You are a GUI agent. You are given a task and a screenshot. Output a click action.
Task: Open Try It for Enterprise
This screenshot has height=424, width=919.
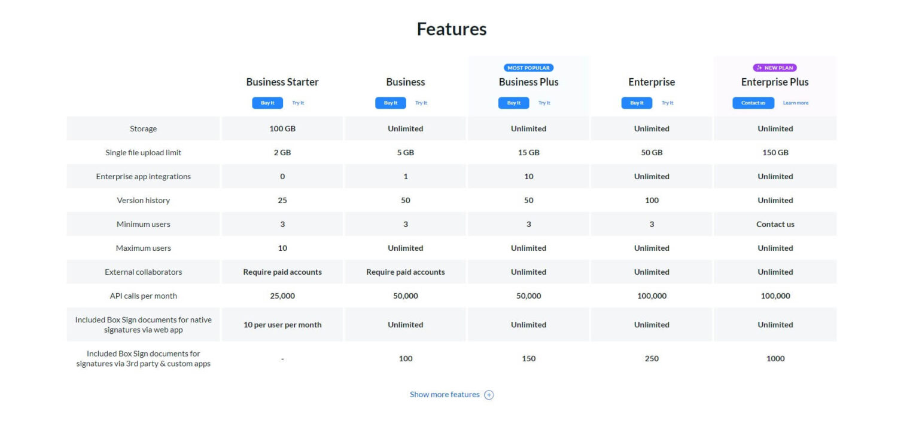click(668, 103)
